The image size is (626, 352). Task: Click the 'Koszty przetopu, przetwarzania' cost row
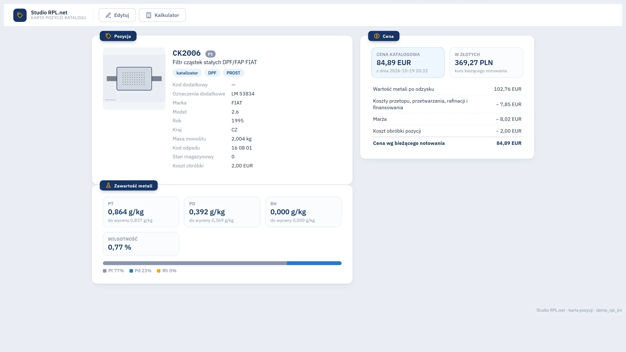[447, 104]
